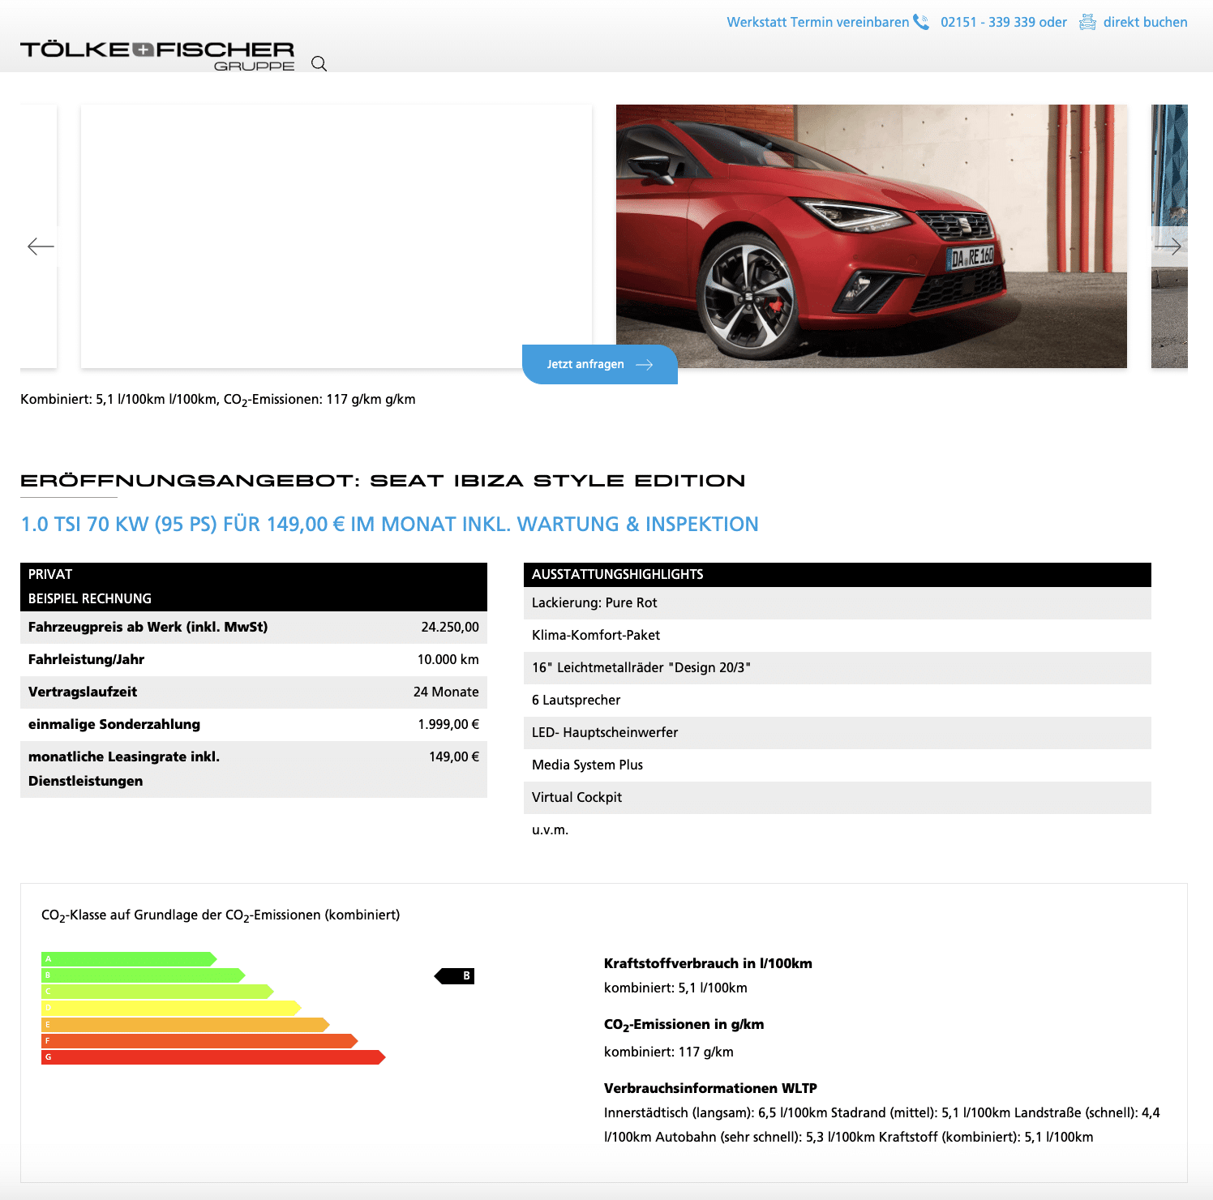The height and width of the screenshot is (1200, 1213).
Task: Follow the direkt buchen link
Action: click(1145, 22)
